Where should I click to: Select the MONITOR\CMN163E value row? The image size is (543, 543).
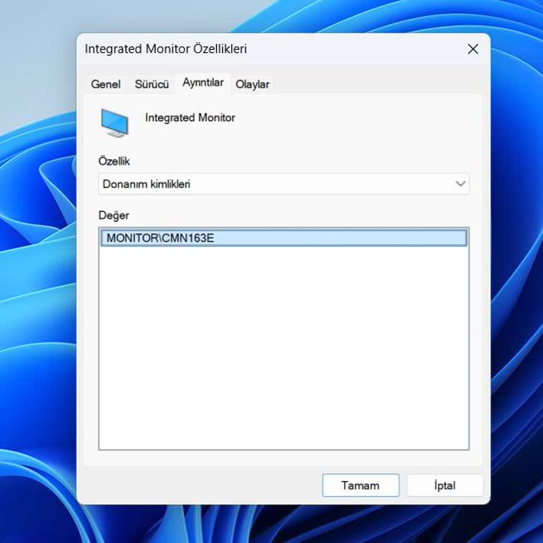284,238
